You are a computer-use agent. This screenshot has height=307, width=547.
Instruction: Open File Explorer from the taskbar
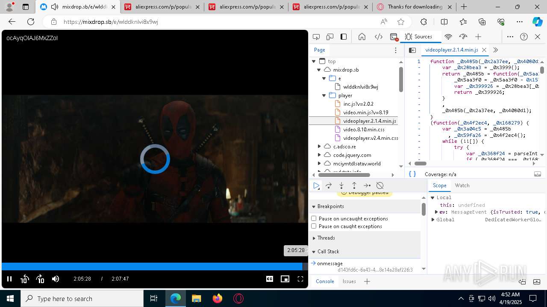[197, 298]
